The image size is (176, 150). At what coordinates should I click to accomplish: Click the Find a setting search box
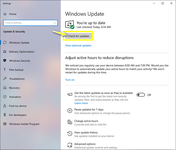tap(31, 23)
